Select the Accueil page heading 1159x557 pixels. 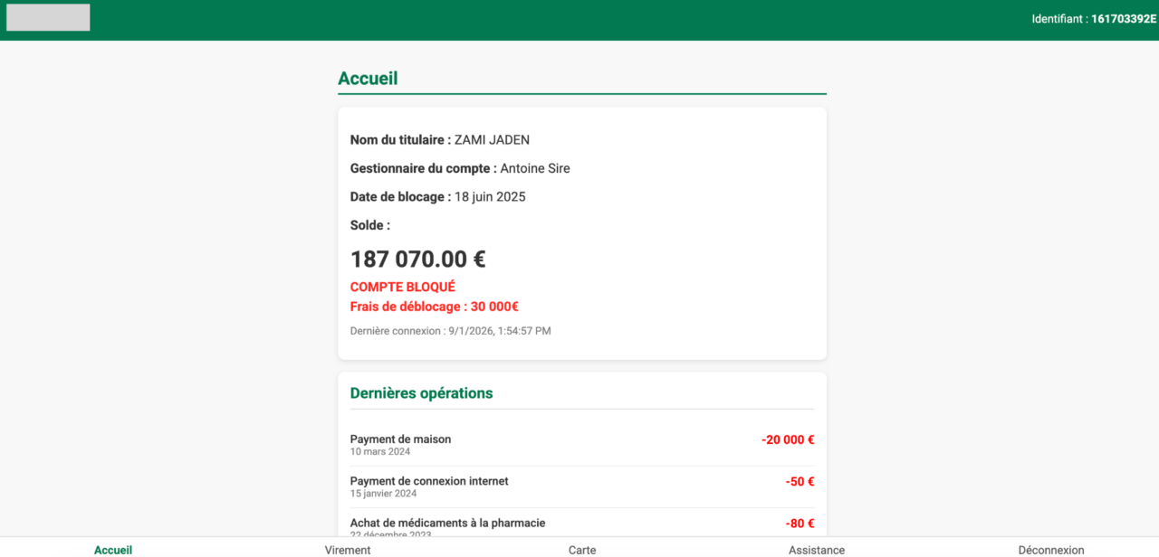pyautogui.click(x=368, y=79)
